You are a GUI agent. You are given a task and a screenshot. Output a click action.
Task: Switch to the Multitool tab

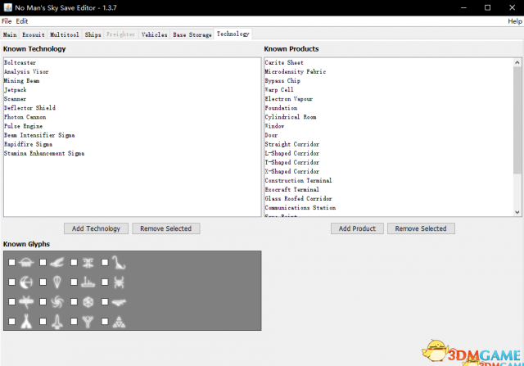click(64, 34)
